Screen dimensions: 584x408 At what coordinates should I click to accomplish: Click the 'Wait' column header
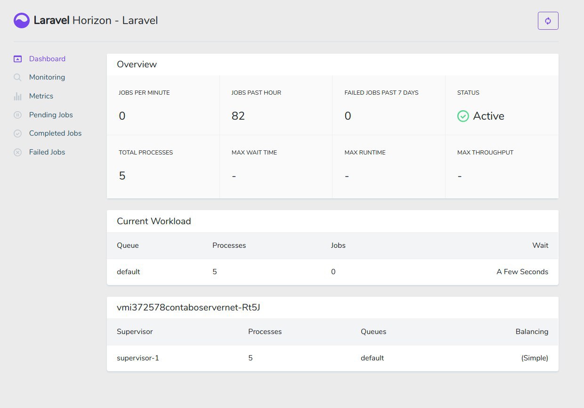coord(540,245)
